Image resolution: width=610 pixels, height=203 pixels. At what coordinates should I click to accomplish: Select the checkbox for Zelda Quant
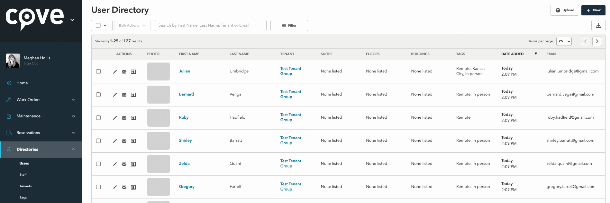tap(98, 164)
